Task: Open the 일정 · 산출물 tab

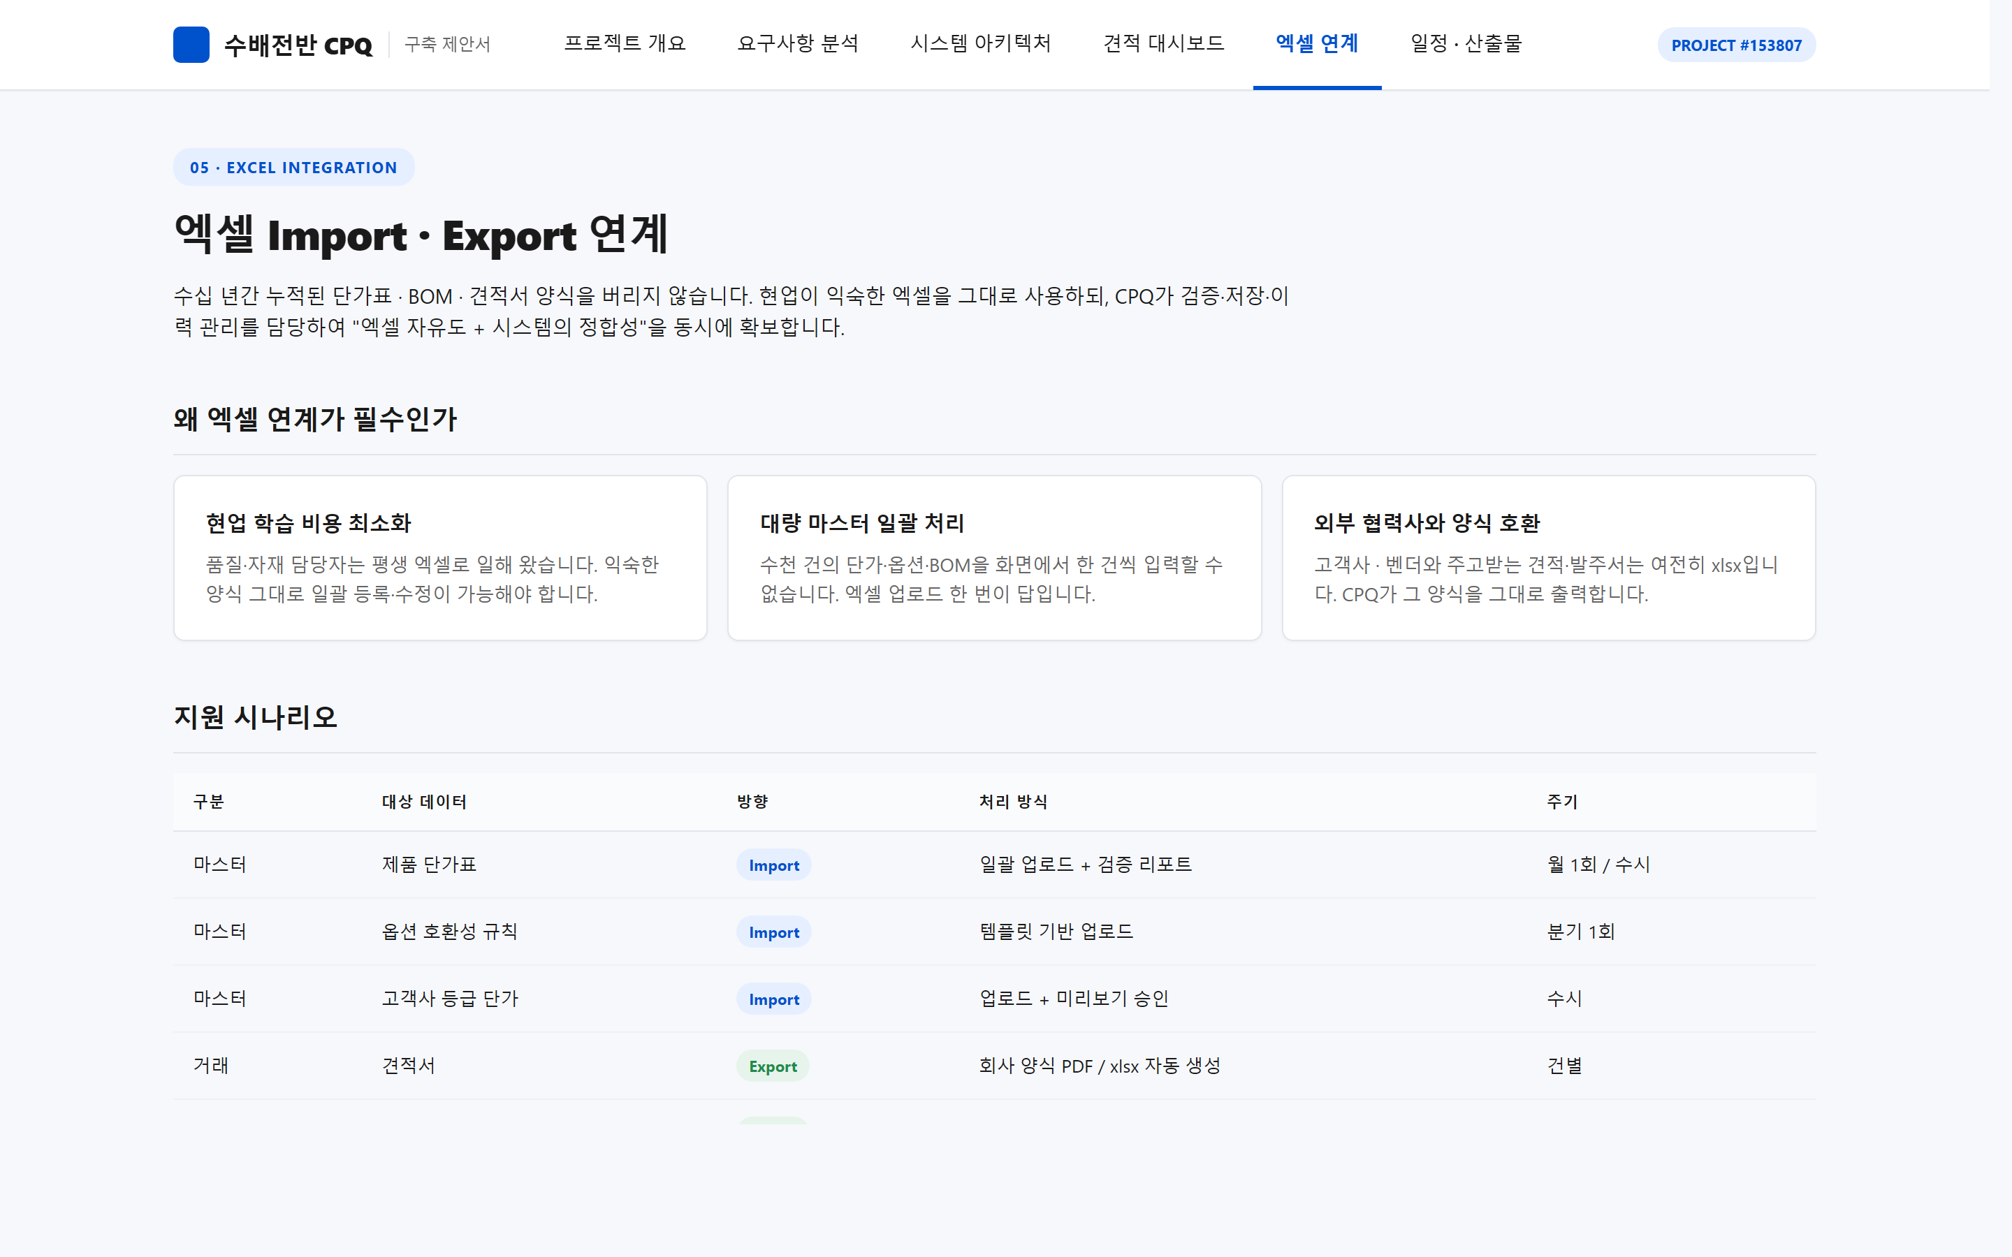Action: pos(1466,43)
